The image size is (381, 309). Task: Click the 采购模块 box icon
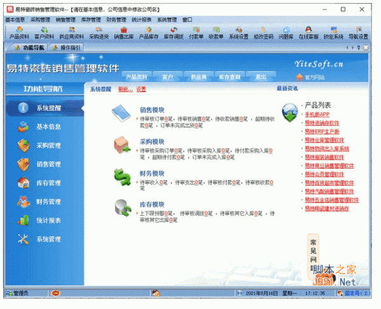click(122, 145)
